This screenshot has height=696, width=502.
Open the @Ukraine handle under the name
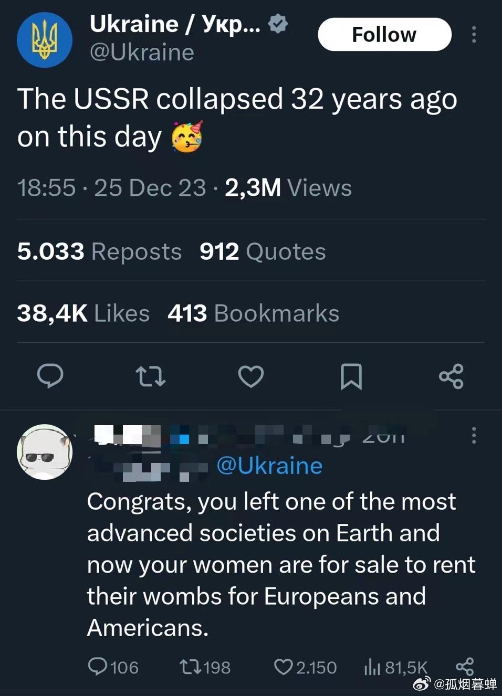click(142, 52)
